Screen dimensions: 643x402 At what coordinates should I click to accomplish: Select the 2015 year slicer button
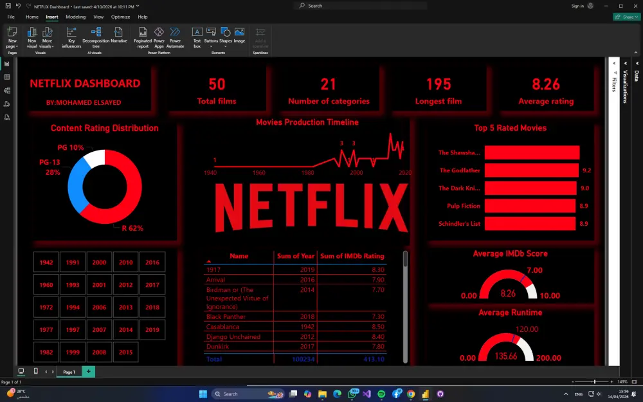pos(125,352)
